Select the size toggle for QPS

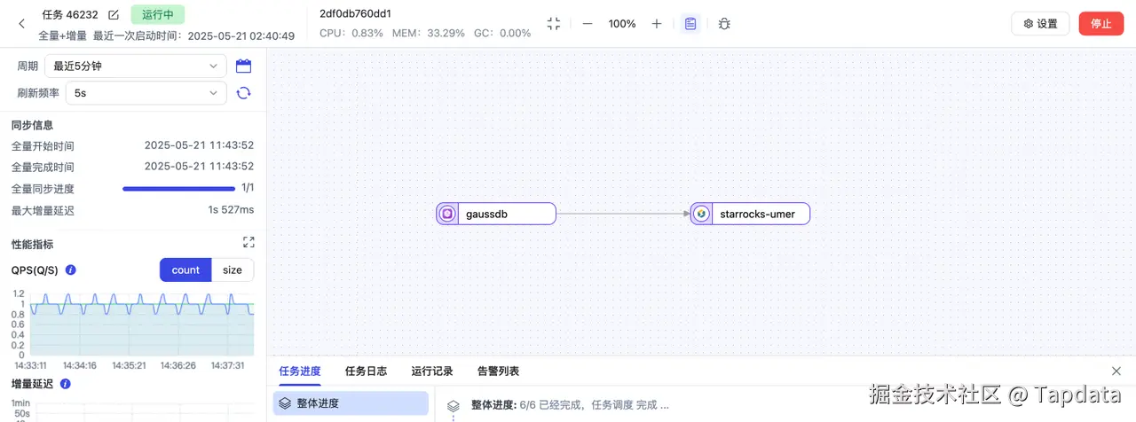pos(233,270)
